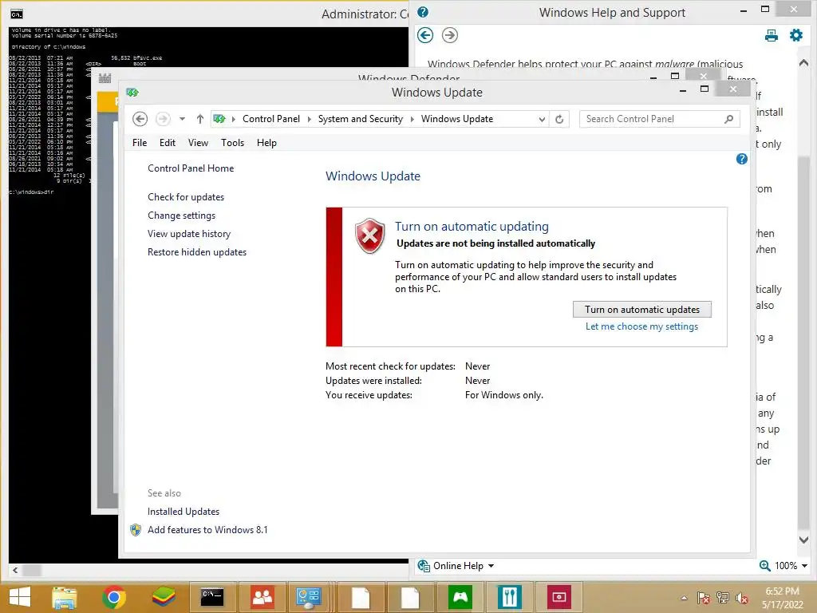Click Add features to Windows 8.1
This screenshot has width=817, height=613.
207,530
